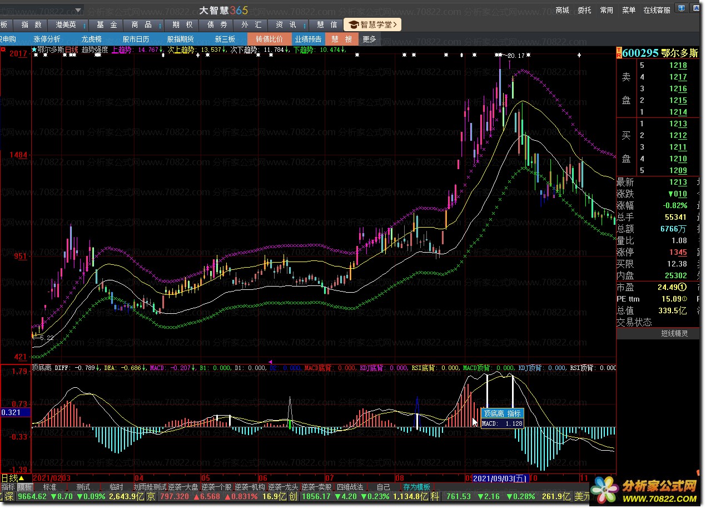Click sell level 5 price 1218
This screenshot has height=508, width=706.
[x=678, y=65]
